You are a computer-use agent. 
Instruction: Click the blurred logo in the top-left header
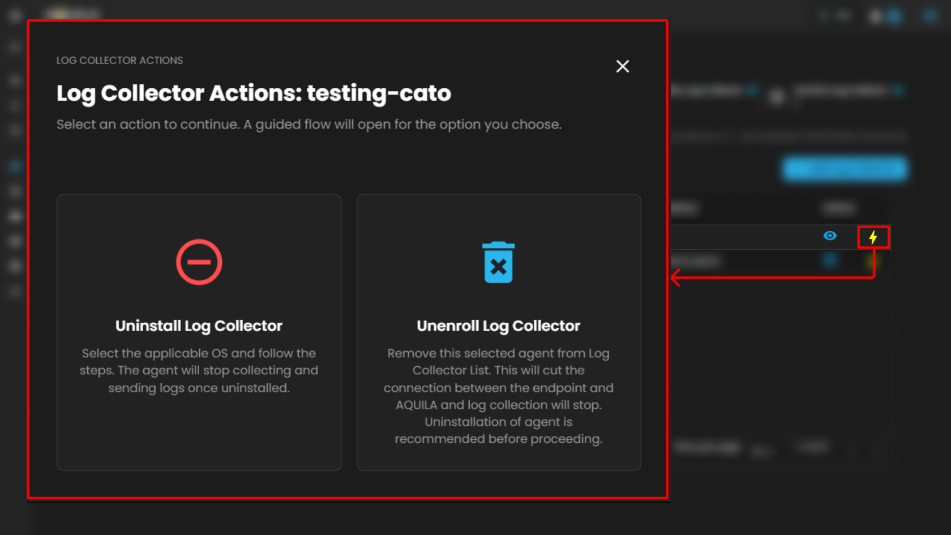(x=72, y=14)
